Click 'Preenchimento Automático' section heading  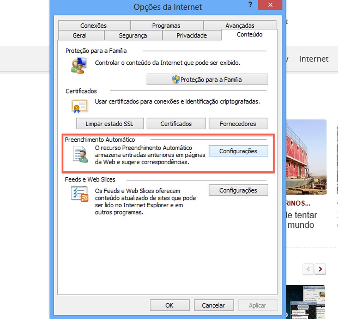click(x=100, y=140)
